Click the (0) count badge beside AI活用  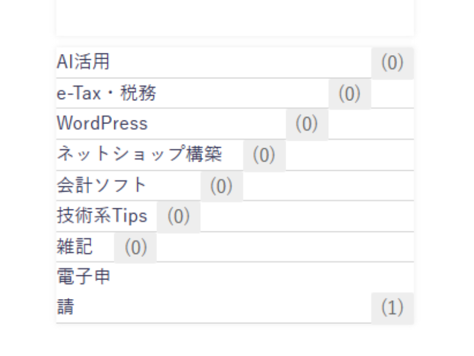pyautogui.click(x=392, y=63)
